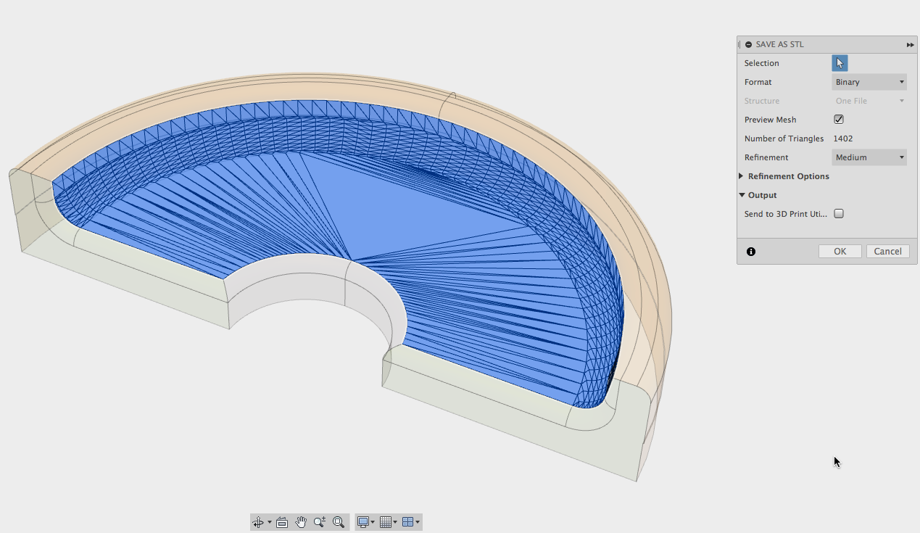
Task: Open the Refinement Medium dropdown
Action: (869, 157)
